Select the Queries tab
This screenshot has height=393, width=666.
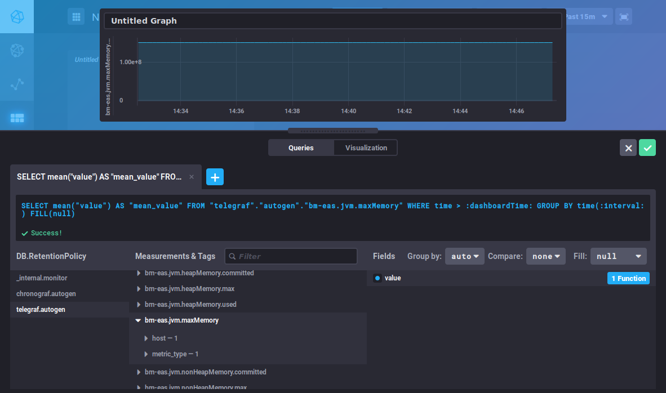click(301, 148)
